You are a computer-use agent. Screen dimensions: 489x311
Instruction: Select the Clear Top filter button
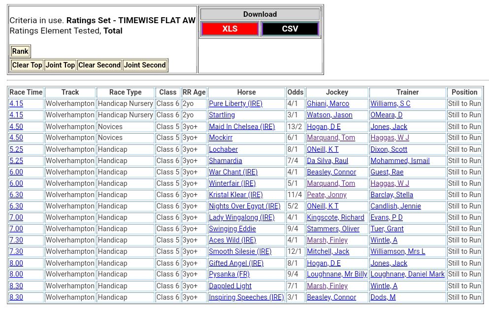27,65
